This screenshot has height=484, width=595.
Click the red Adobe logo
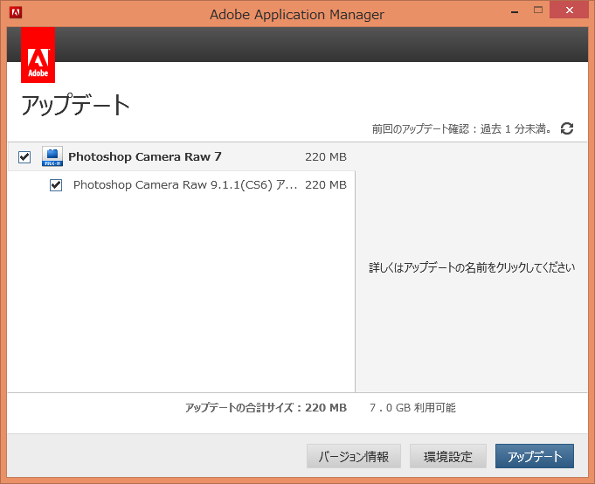pos(38,55)
